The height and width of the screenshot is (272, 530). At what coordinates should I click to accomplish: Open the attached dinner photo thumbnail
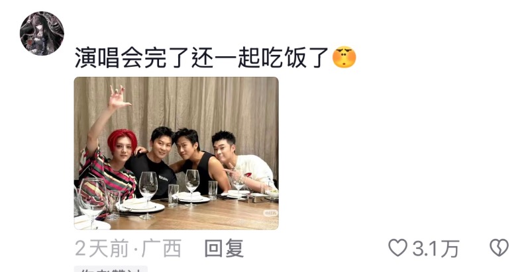point(176,154)
